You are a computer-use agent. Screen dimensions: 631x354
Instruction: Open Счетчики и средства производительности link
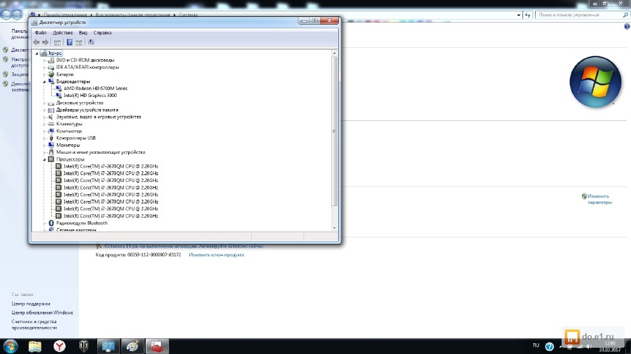tap(34, 324)
